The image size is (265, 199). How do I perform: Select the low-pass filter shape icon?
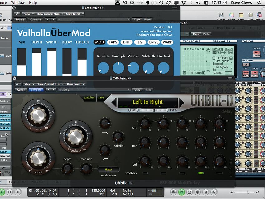(x=105, y=133)
